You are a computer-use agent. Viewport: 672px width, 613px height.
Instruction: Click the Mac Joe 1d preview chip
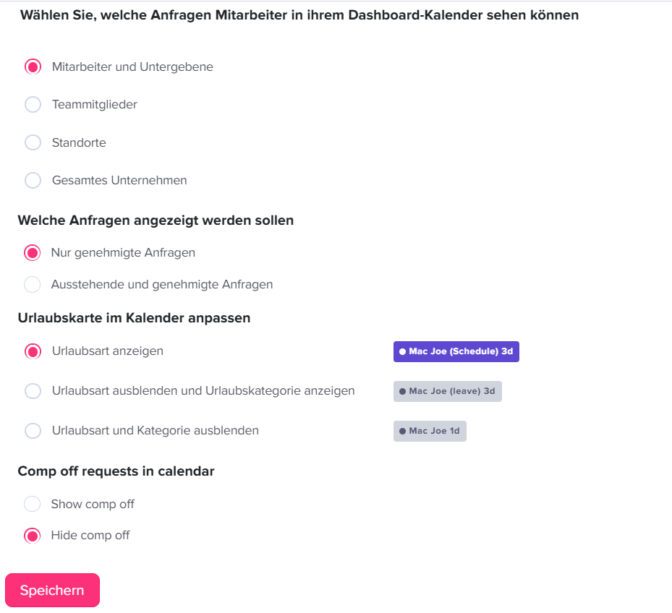(x=430, y=431)
